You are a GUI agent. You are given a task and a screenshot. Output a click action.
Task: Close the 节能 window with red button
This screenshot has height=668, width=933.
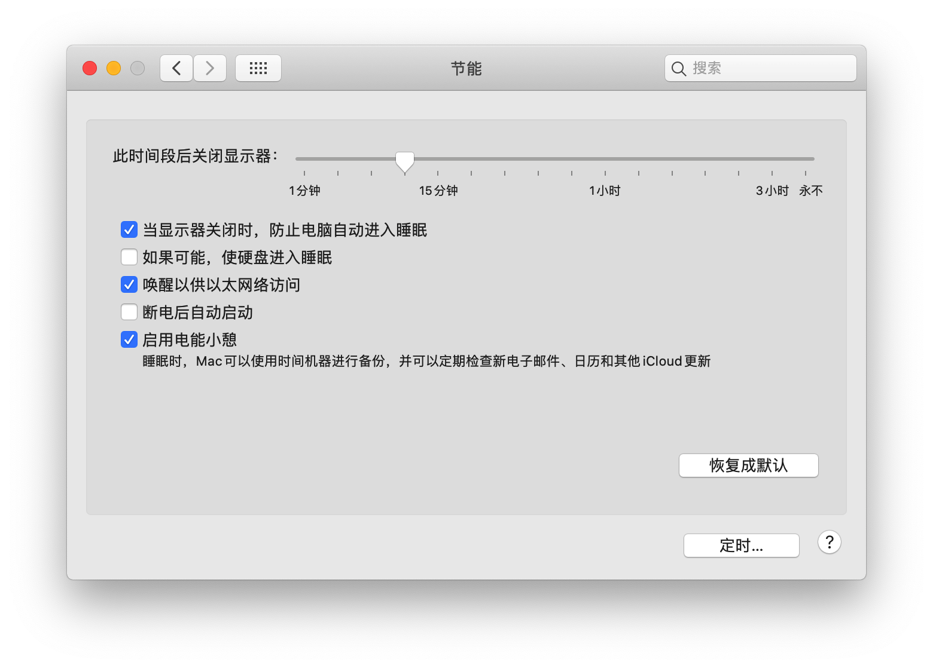[90, 68]
